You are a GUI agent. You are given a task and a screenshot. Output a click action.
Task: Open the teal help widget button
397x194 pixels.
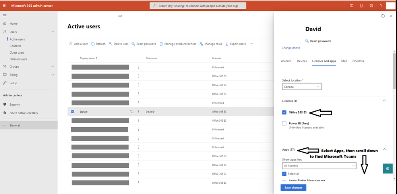click(x=387, y=169)
